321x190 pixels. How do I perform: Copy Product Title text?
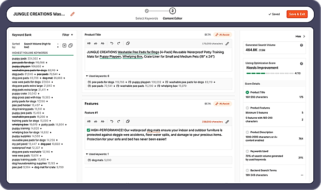(128, 43)
